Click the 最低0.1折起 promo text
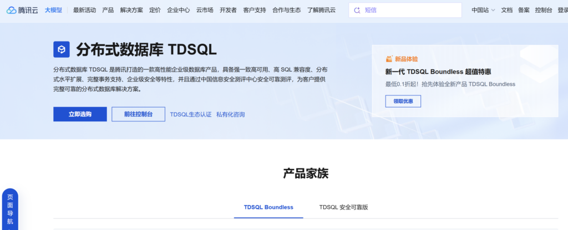The height and width of the screenshot is (230, 568). click(450, 84)
